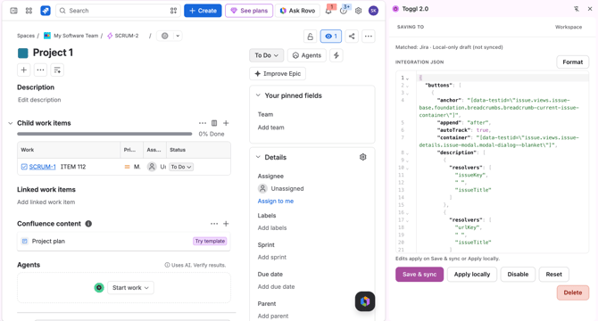Configure Details with the gear icon
The width and height of the screenshot is (598, 321).
[362, 157]
